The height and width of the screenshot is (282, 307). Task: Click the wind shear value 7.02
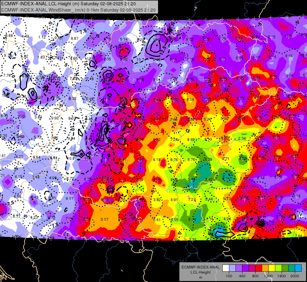(206, 39)
